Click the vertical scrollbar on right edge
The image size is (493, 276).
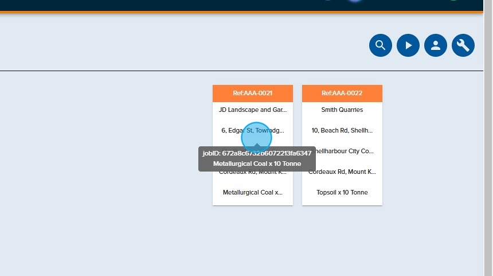(488, 138)
